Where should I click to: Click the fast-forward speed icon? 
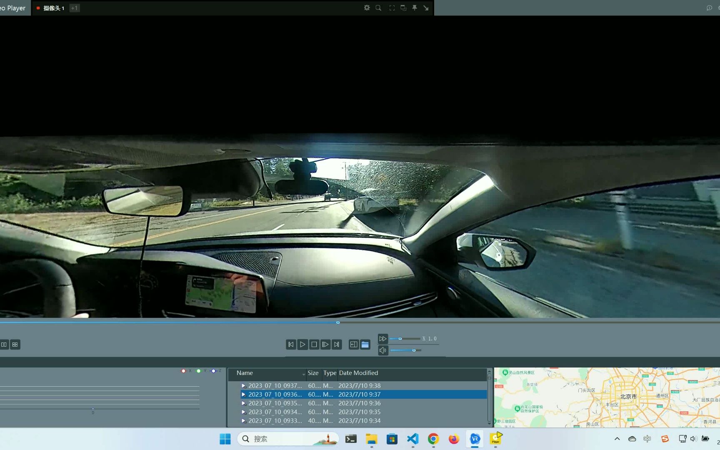tap(382, 339)
